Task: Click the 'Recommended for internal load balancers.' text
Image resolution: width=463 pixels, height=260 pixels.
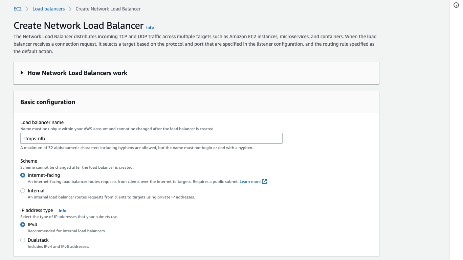Action: (x=67, y=231)
